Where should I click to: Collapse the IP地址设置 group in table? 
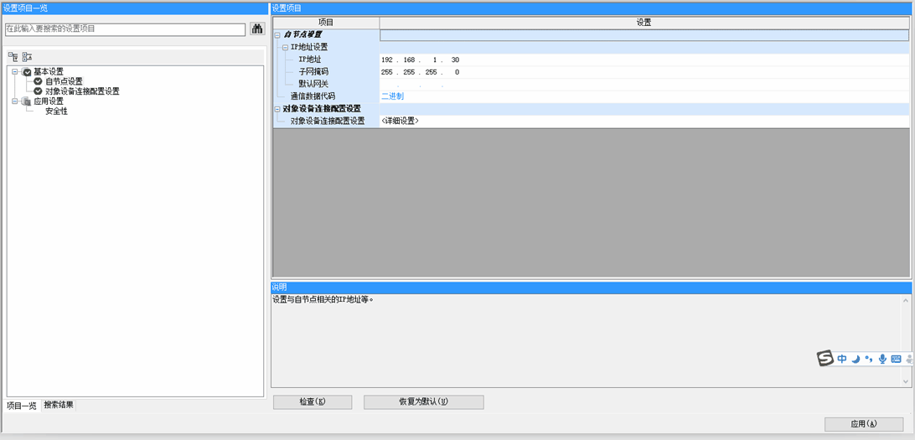coord(285,48)
